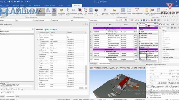
Task: Click the purple Риск:Высокий group bar
Action: 115,28
